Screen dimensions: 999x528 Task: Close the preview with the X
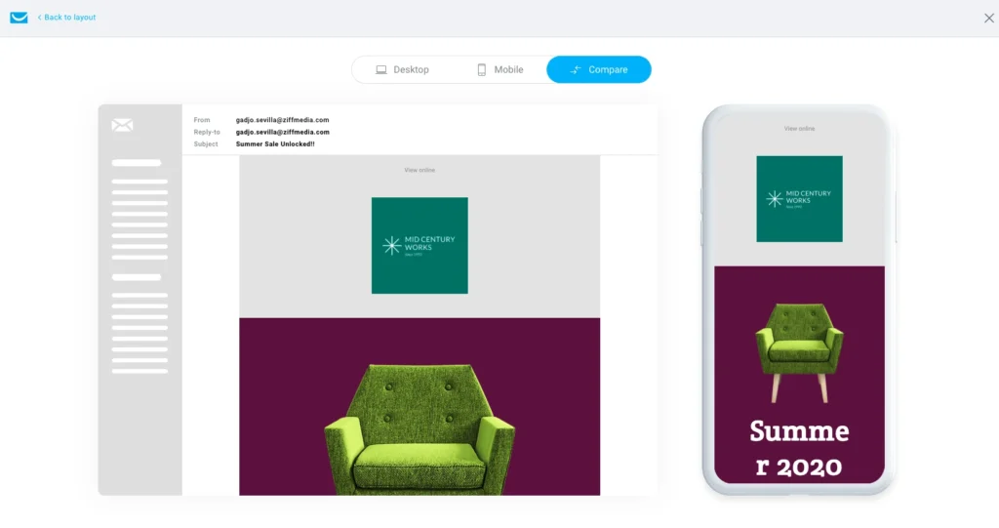(989, 18)
